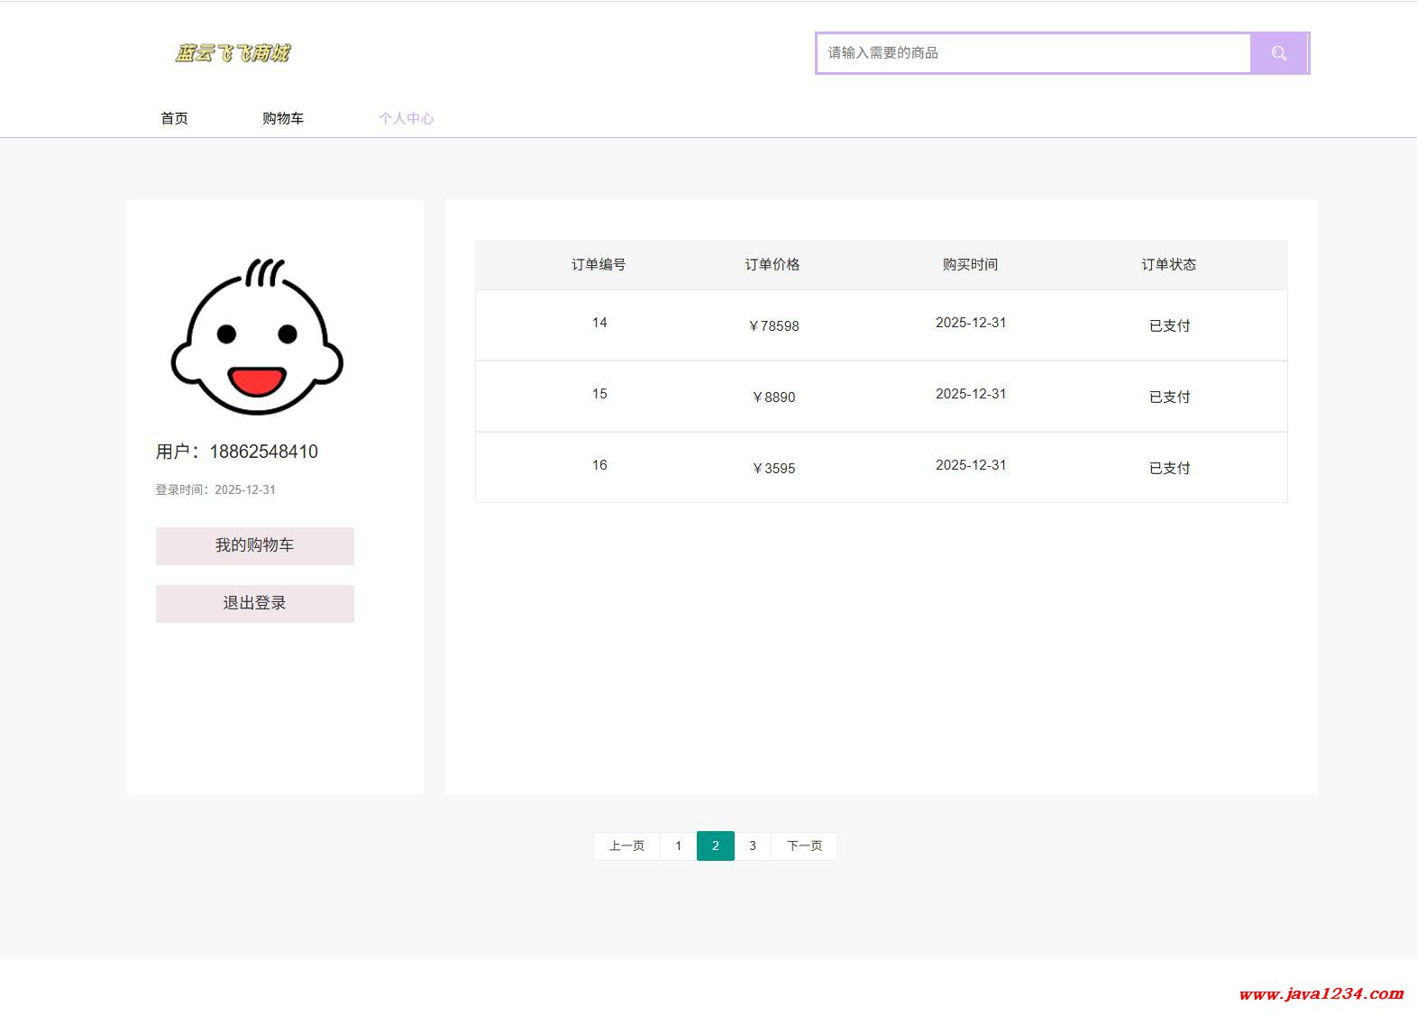
Task: Select current page 2 in pagination
Action: (x=715, y=846)
